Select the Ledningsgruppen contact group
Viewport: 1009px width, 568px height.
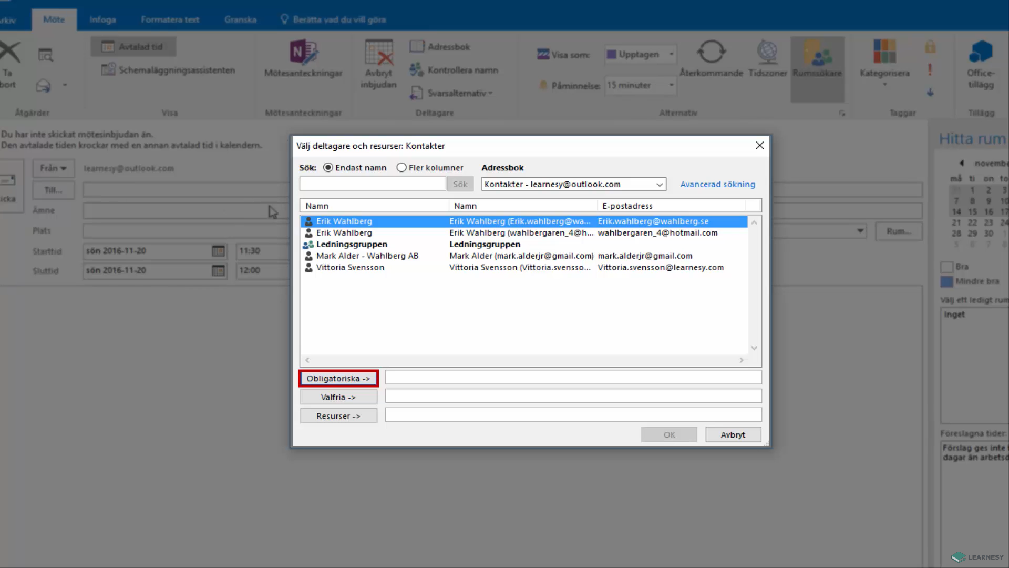point(524,245)
